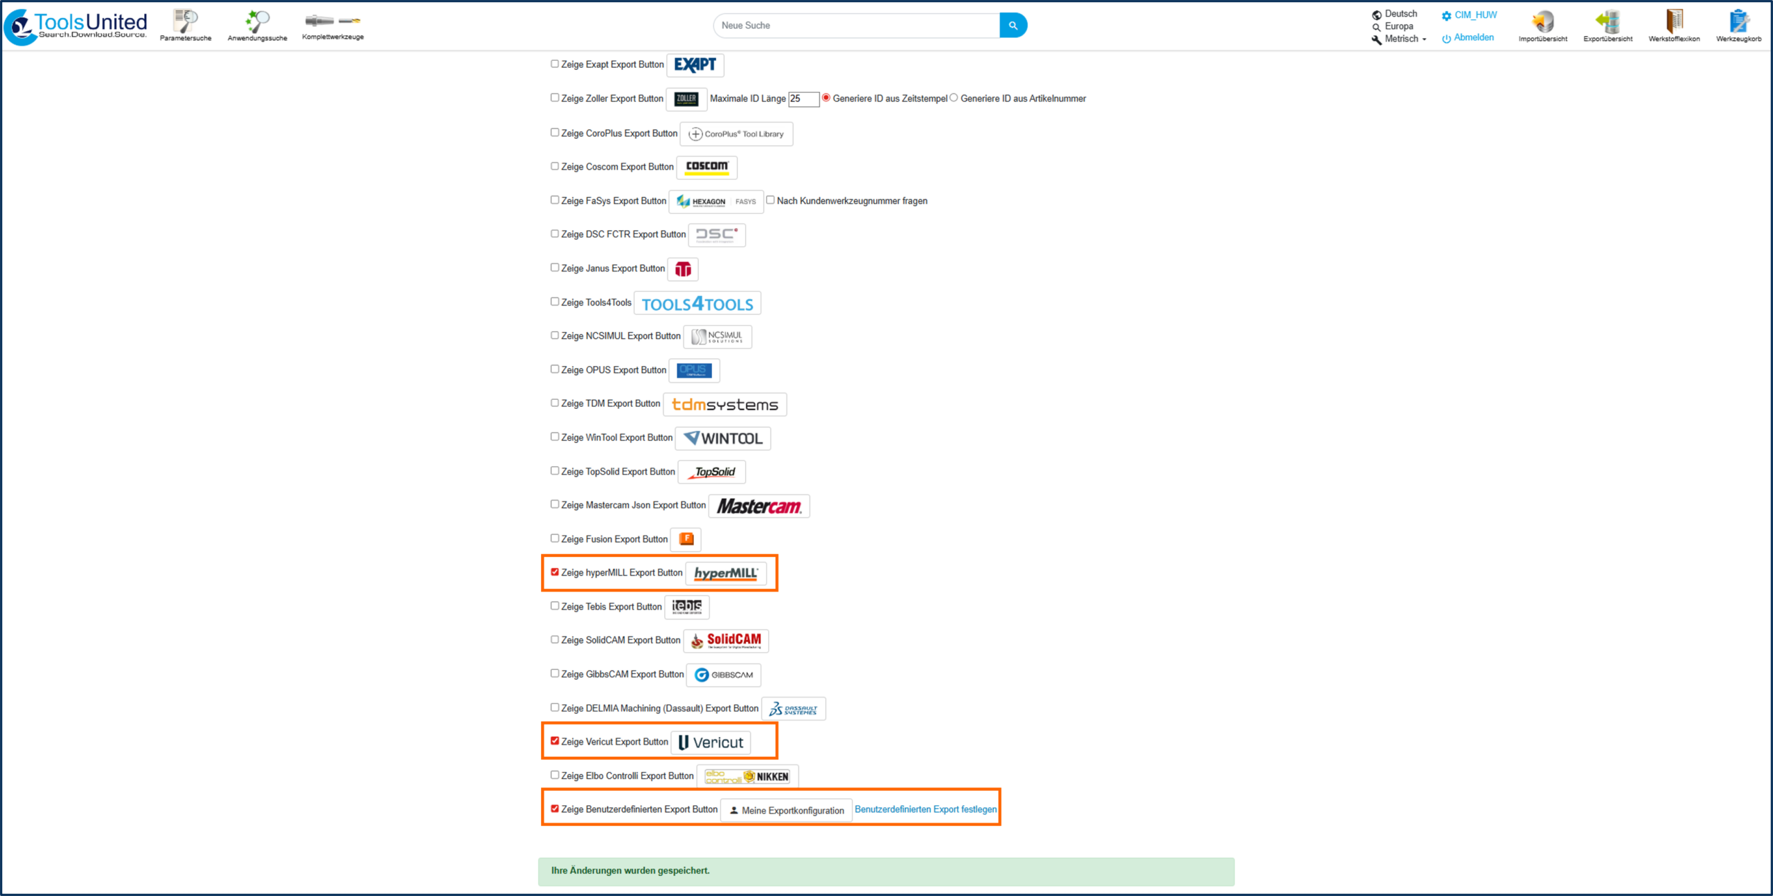Enable Zeige FaSys Export Button checkbox
The height and width of the screenshot is (896, 1773).
pyautogui.click(x=555, y=200)
